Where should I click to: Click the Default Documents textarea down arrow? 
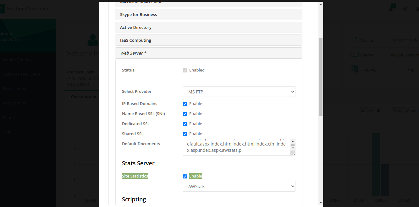pyautogui.click(x=293, y=148)
